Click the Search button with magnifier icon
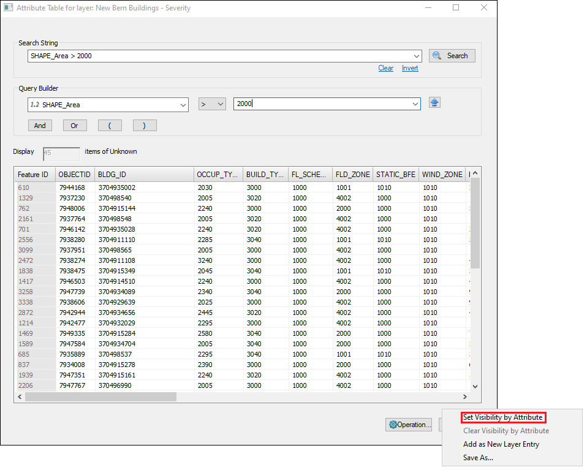587x470 pixels. pos(452,56)
